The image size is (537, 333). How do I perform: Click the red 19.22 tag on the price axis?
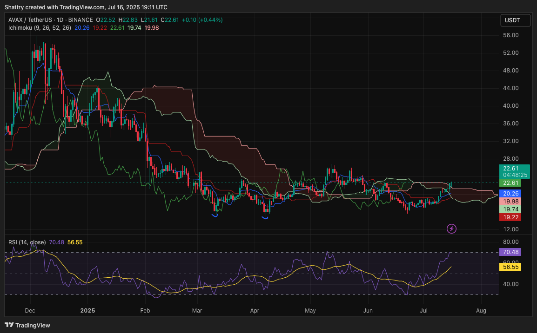coord(509,217)
